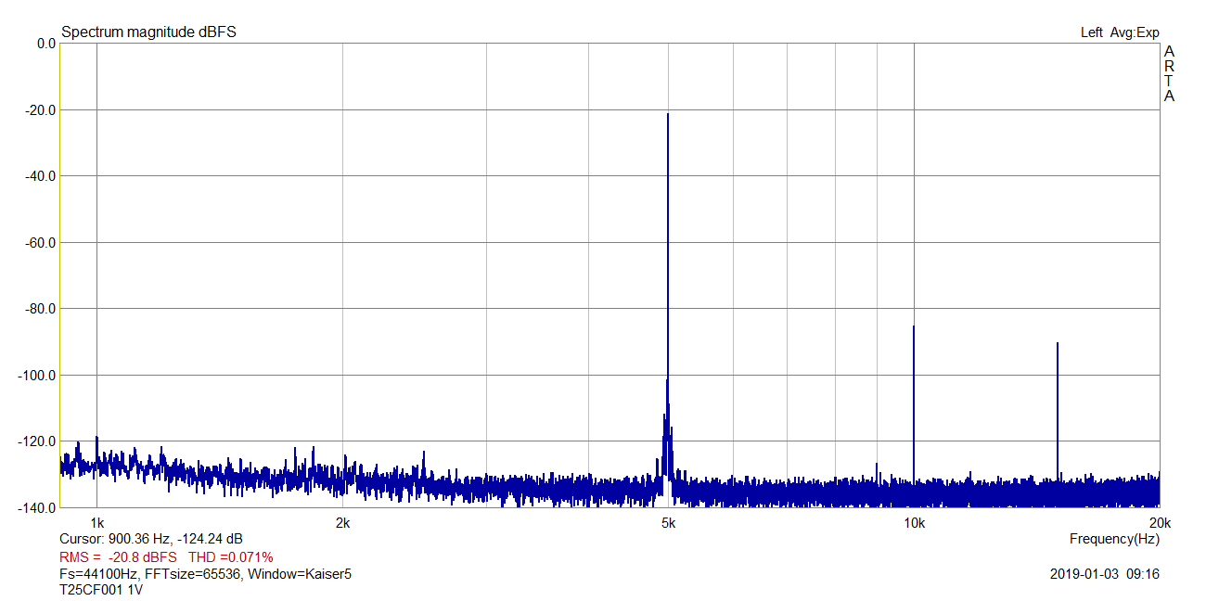
Task: Click the '-100.0' y-axis label
Action: (37, 376)
